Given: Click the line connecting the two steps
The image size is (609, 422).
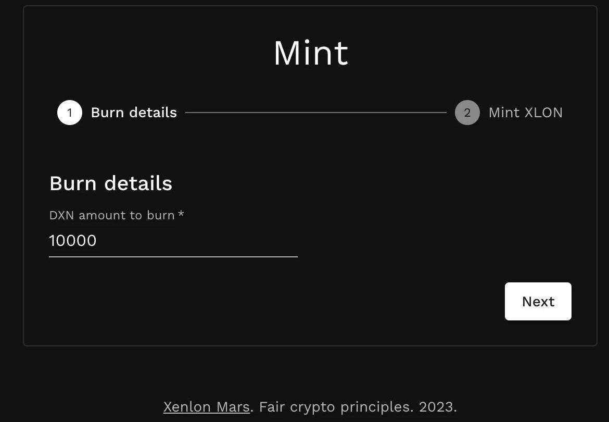Looking at the screenshot, I should 315,113.
